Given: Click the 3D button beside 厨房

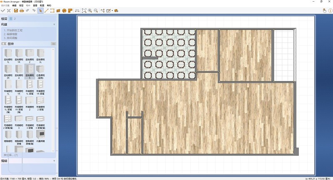Looking at the screenshot, I should 53,44.
